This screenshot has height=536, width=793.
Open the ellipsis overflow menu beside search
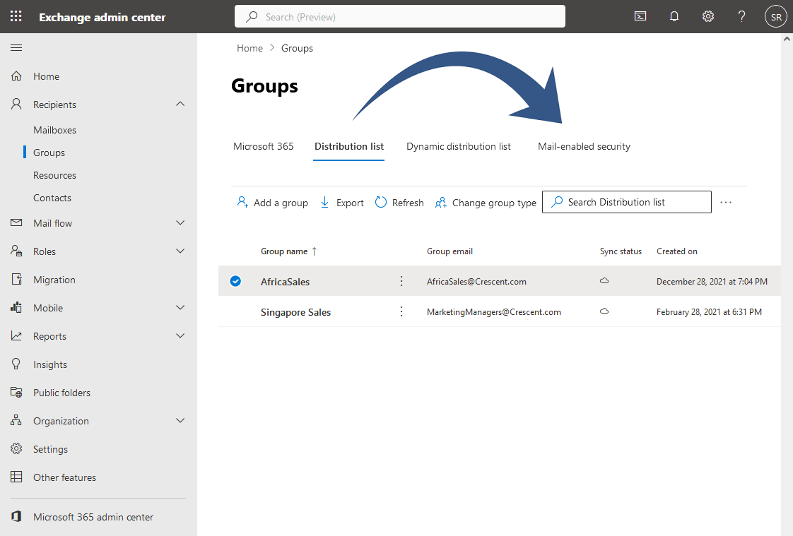click(726, 202)
